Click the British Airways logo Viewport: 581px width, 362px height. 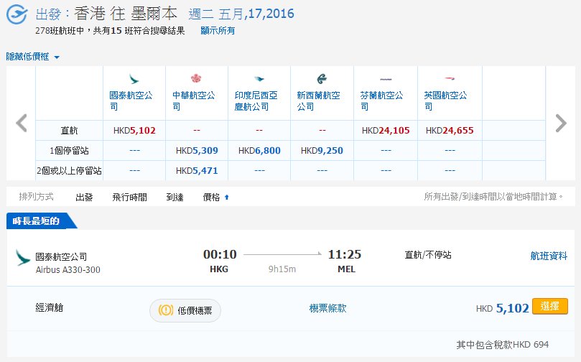tap(450, 78)
